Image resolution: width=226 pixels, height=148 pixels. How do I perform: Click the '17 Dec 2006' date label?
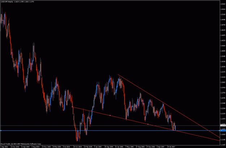(150, 147)
